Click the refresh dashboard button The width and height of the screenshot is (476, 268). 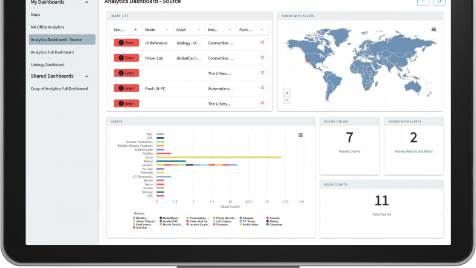coord(439,2)
